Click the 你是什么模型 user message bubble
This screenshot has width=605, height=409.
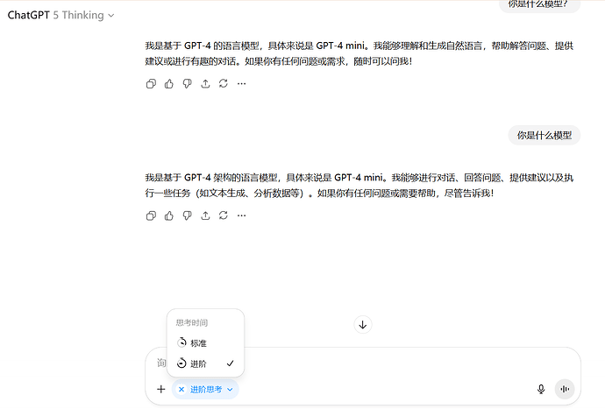tap(544, 135)
